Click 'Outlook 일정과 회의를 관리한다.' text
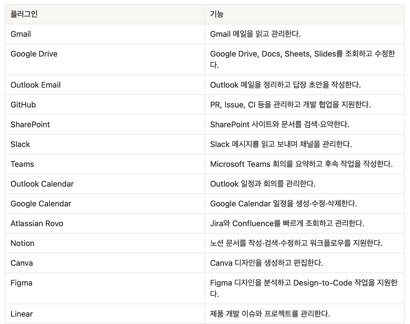Image resolution: width=410 pixels, height=324 pixels. [x=263, y=184]
